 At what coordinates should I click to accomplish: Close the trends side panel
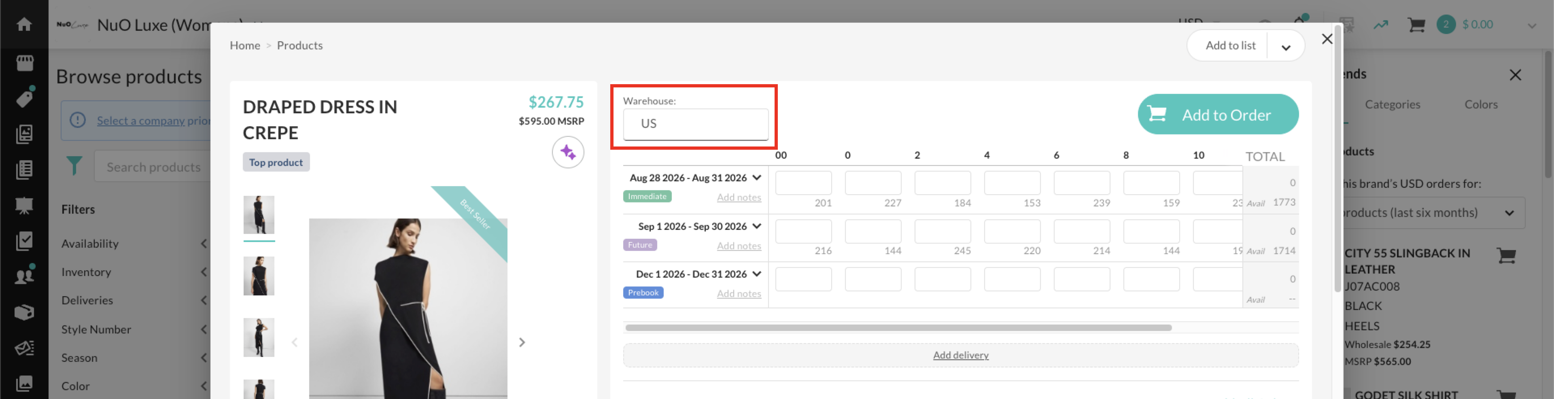(1515, 75)
